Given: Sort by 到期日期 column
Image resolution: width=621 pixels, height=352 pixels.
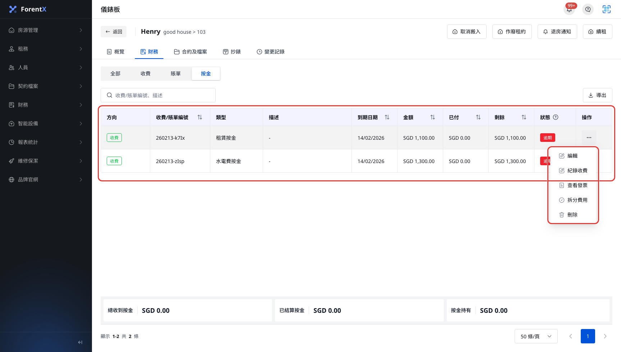Looking at the screenshot, I should 387,117.
